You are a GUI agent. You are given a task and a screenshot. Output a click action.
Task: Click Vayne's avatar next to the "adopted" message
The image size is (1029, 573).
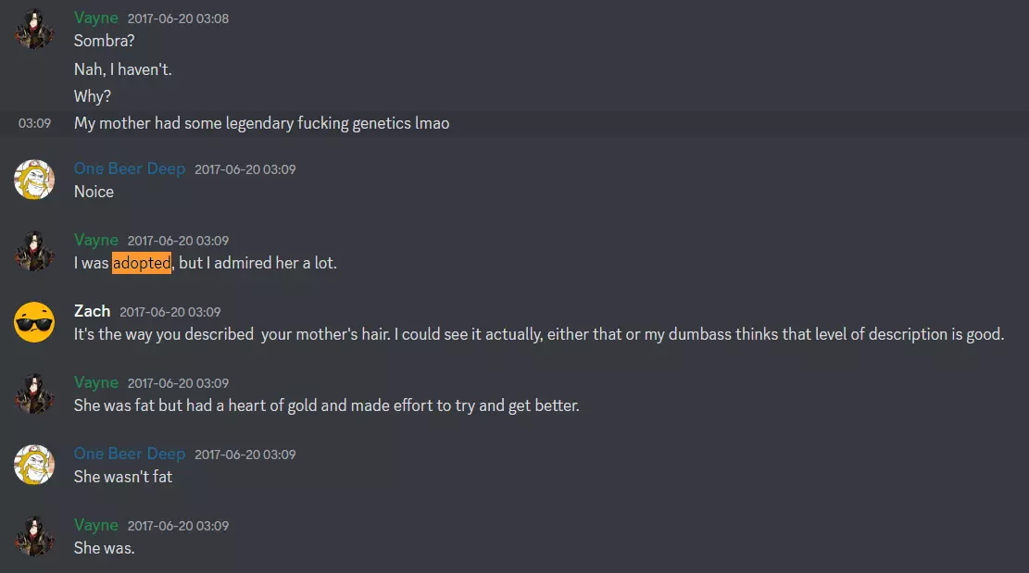(x=34, y=251)
